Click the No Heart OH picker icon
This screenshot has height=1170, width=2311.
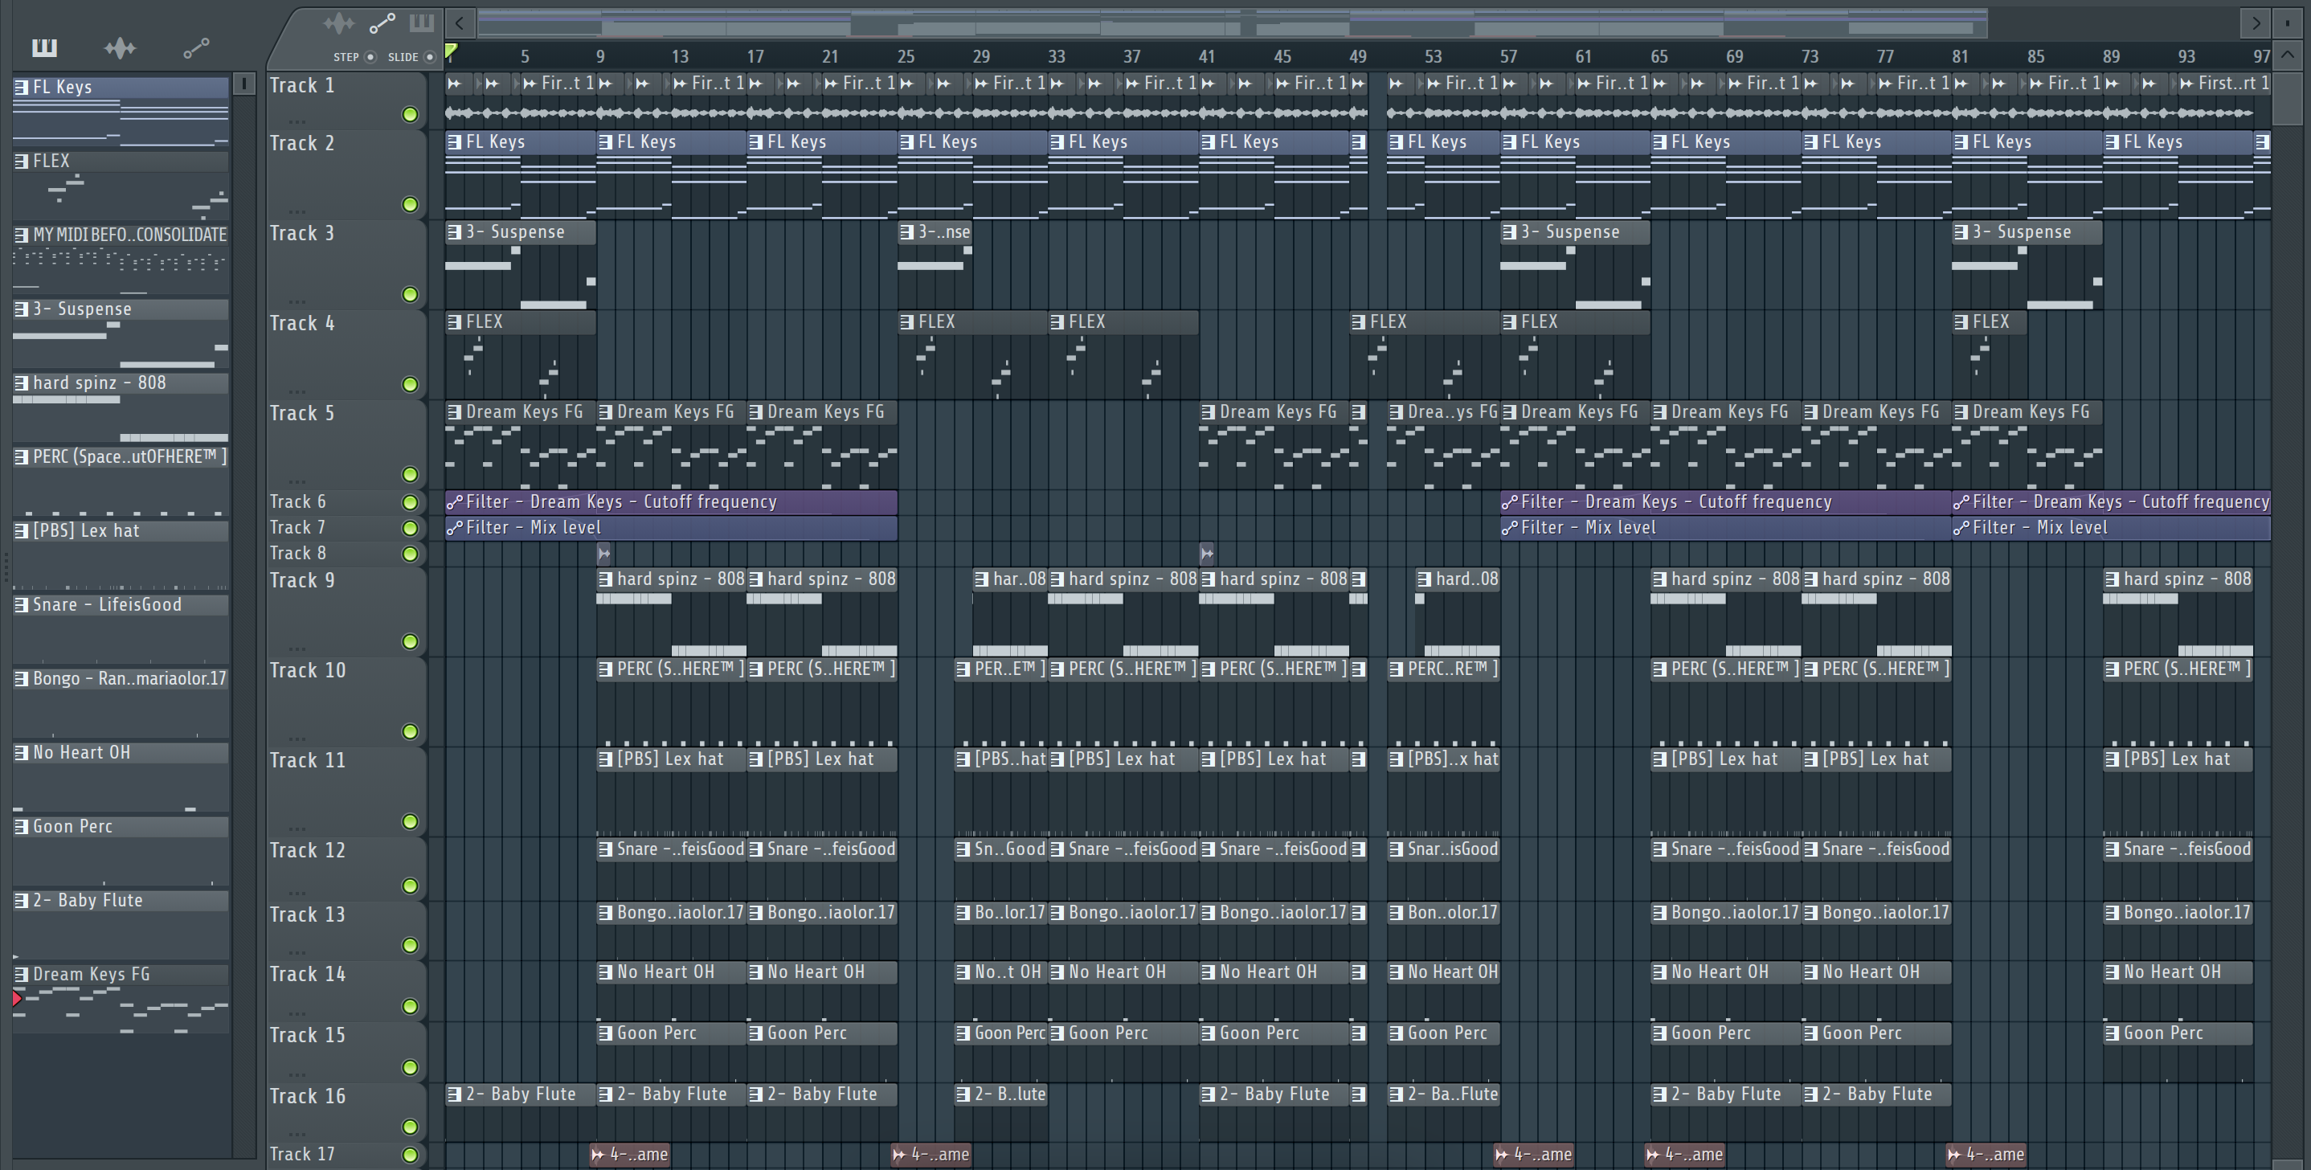[21, 753]
